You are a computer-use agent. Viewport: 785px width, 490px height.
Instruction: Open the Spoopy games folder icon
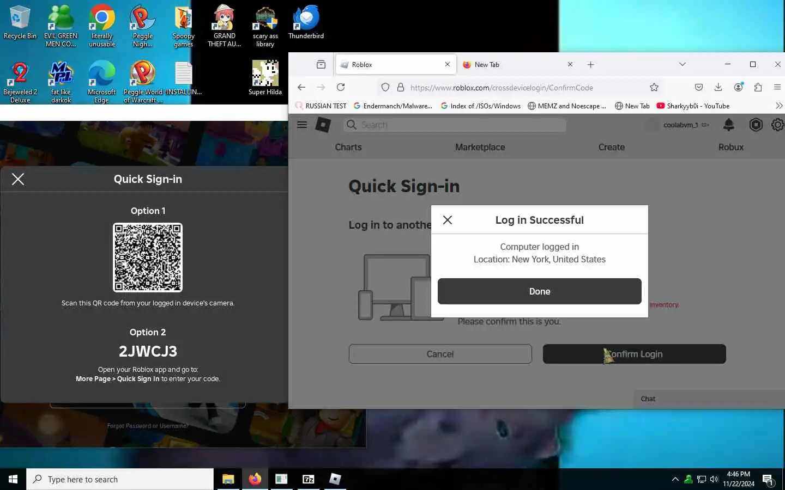183,26
